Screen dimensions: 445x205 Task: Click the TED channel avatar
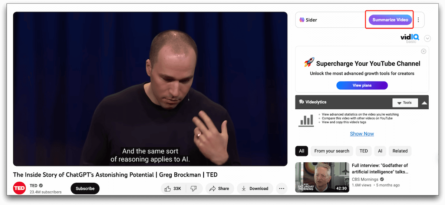(x=19, y=188)
